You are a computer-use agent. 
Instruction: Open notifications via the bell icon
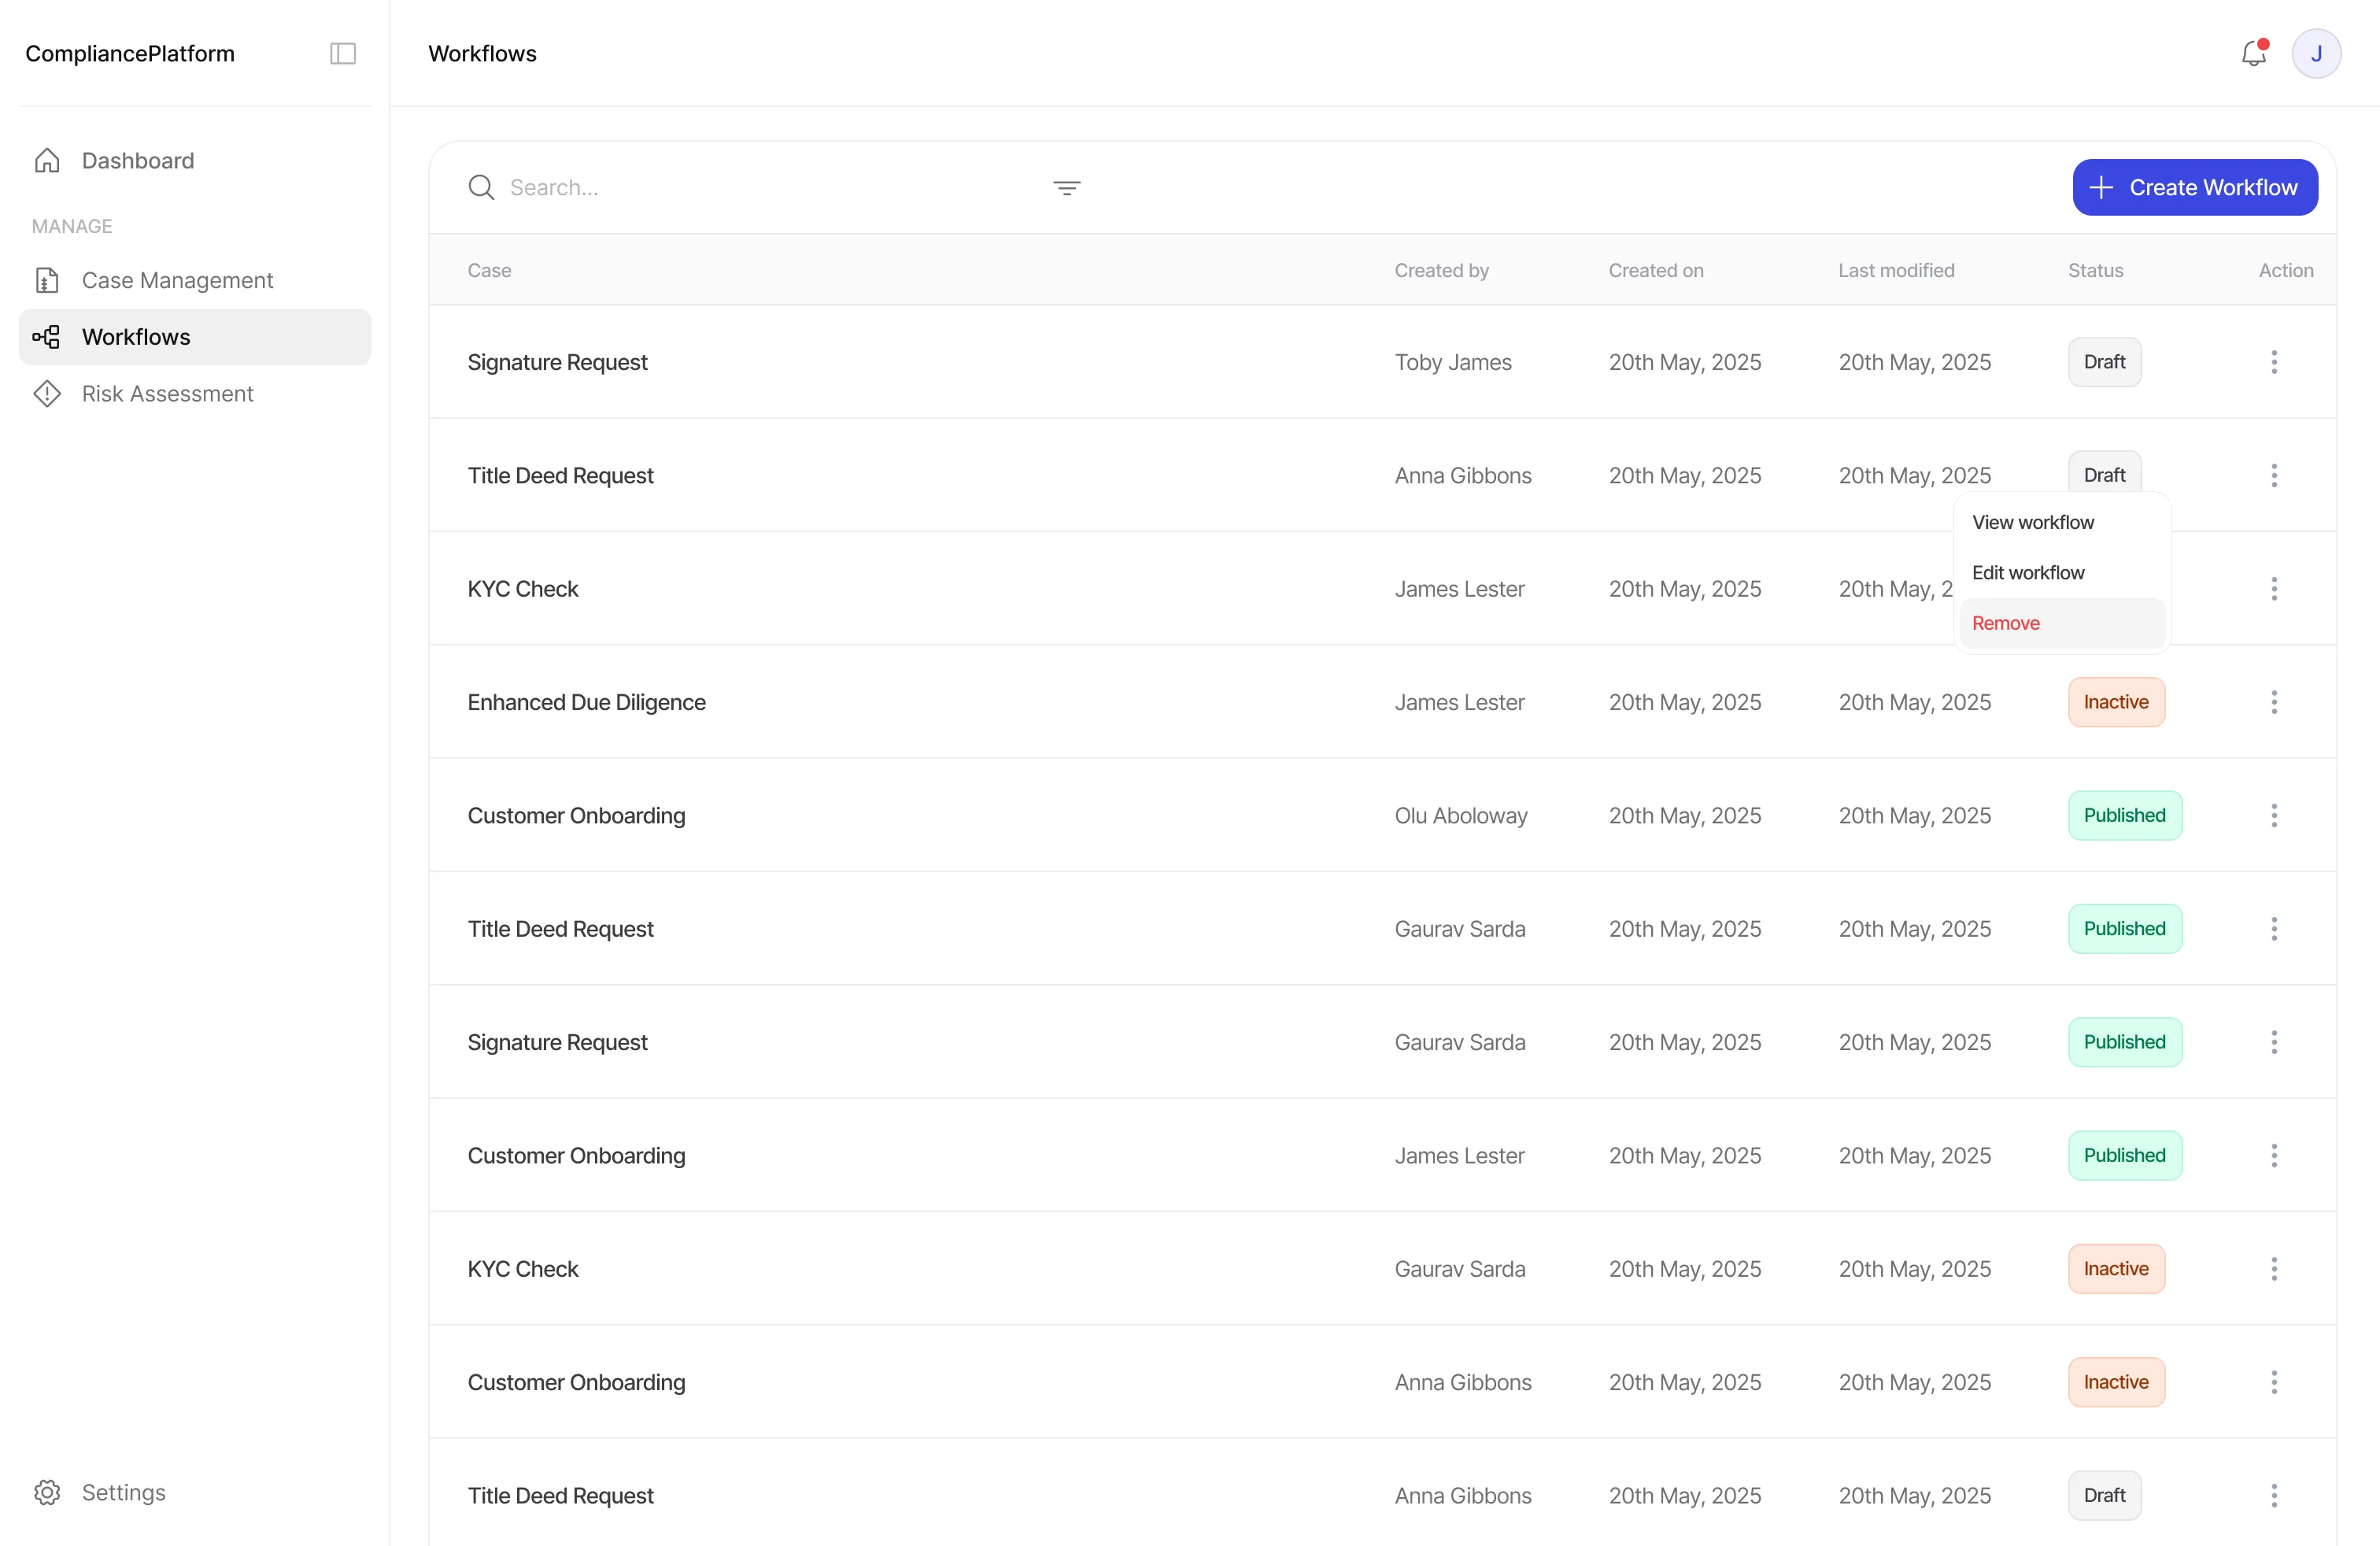click(x=2252, y=53)
